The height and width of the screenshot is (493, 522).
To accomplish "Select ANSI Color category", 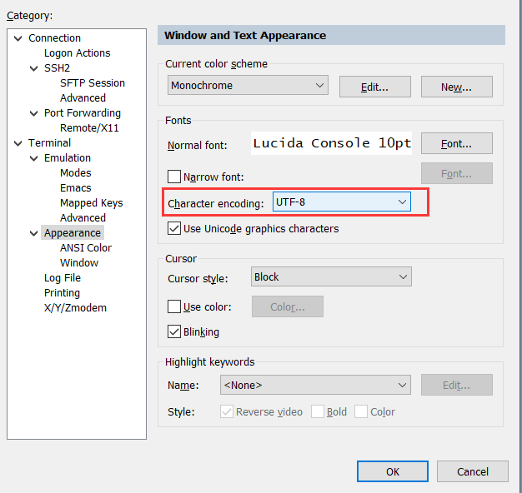I will click(x=86, y=248).
